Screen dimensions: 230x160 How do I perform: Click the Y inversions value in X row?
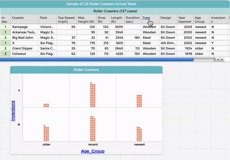(219, 43)
